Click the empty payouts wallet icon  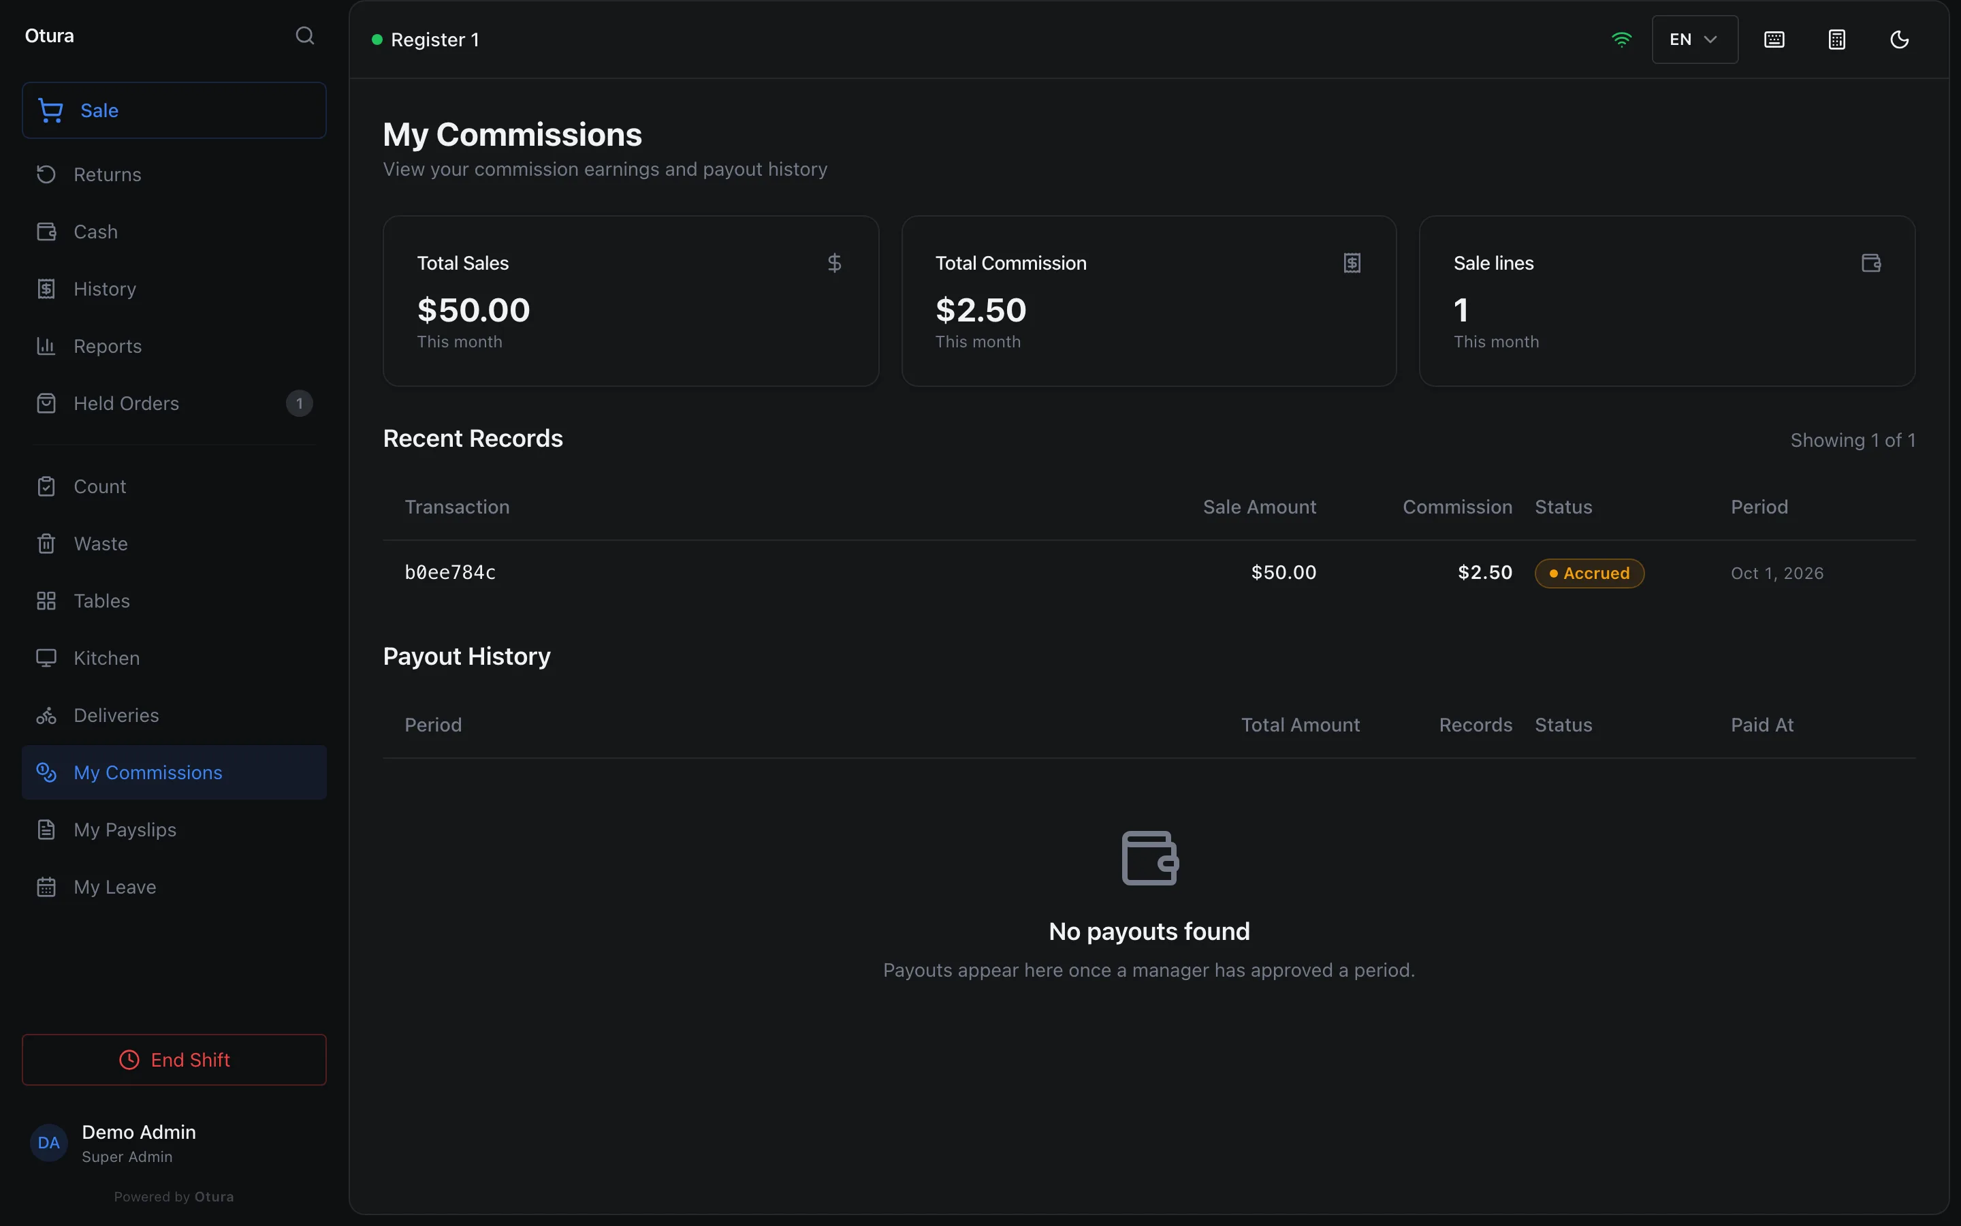click(x=1149, y=858)
